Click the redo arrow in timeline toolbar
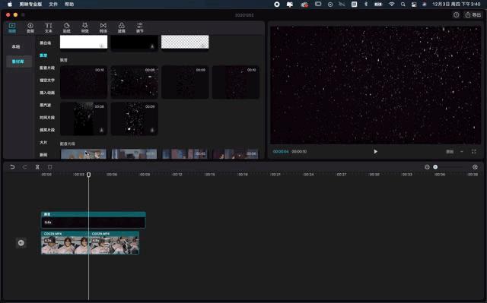This screenshot has height=303, width=487. pyautogui.click(x=24, y=167)
